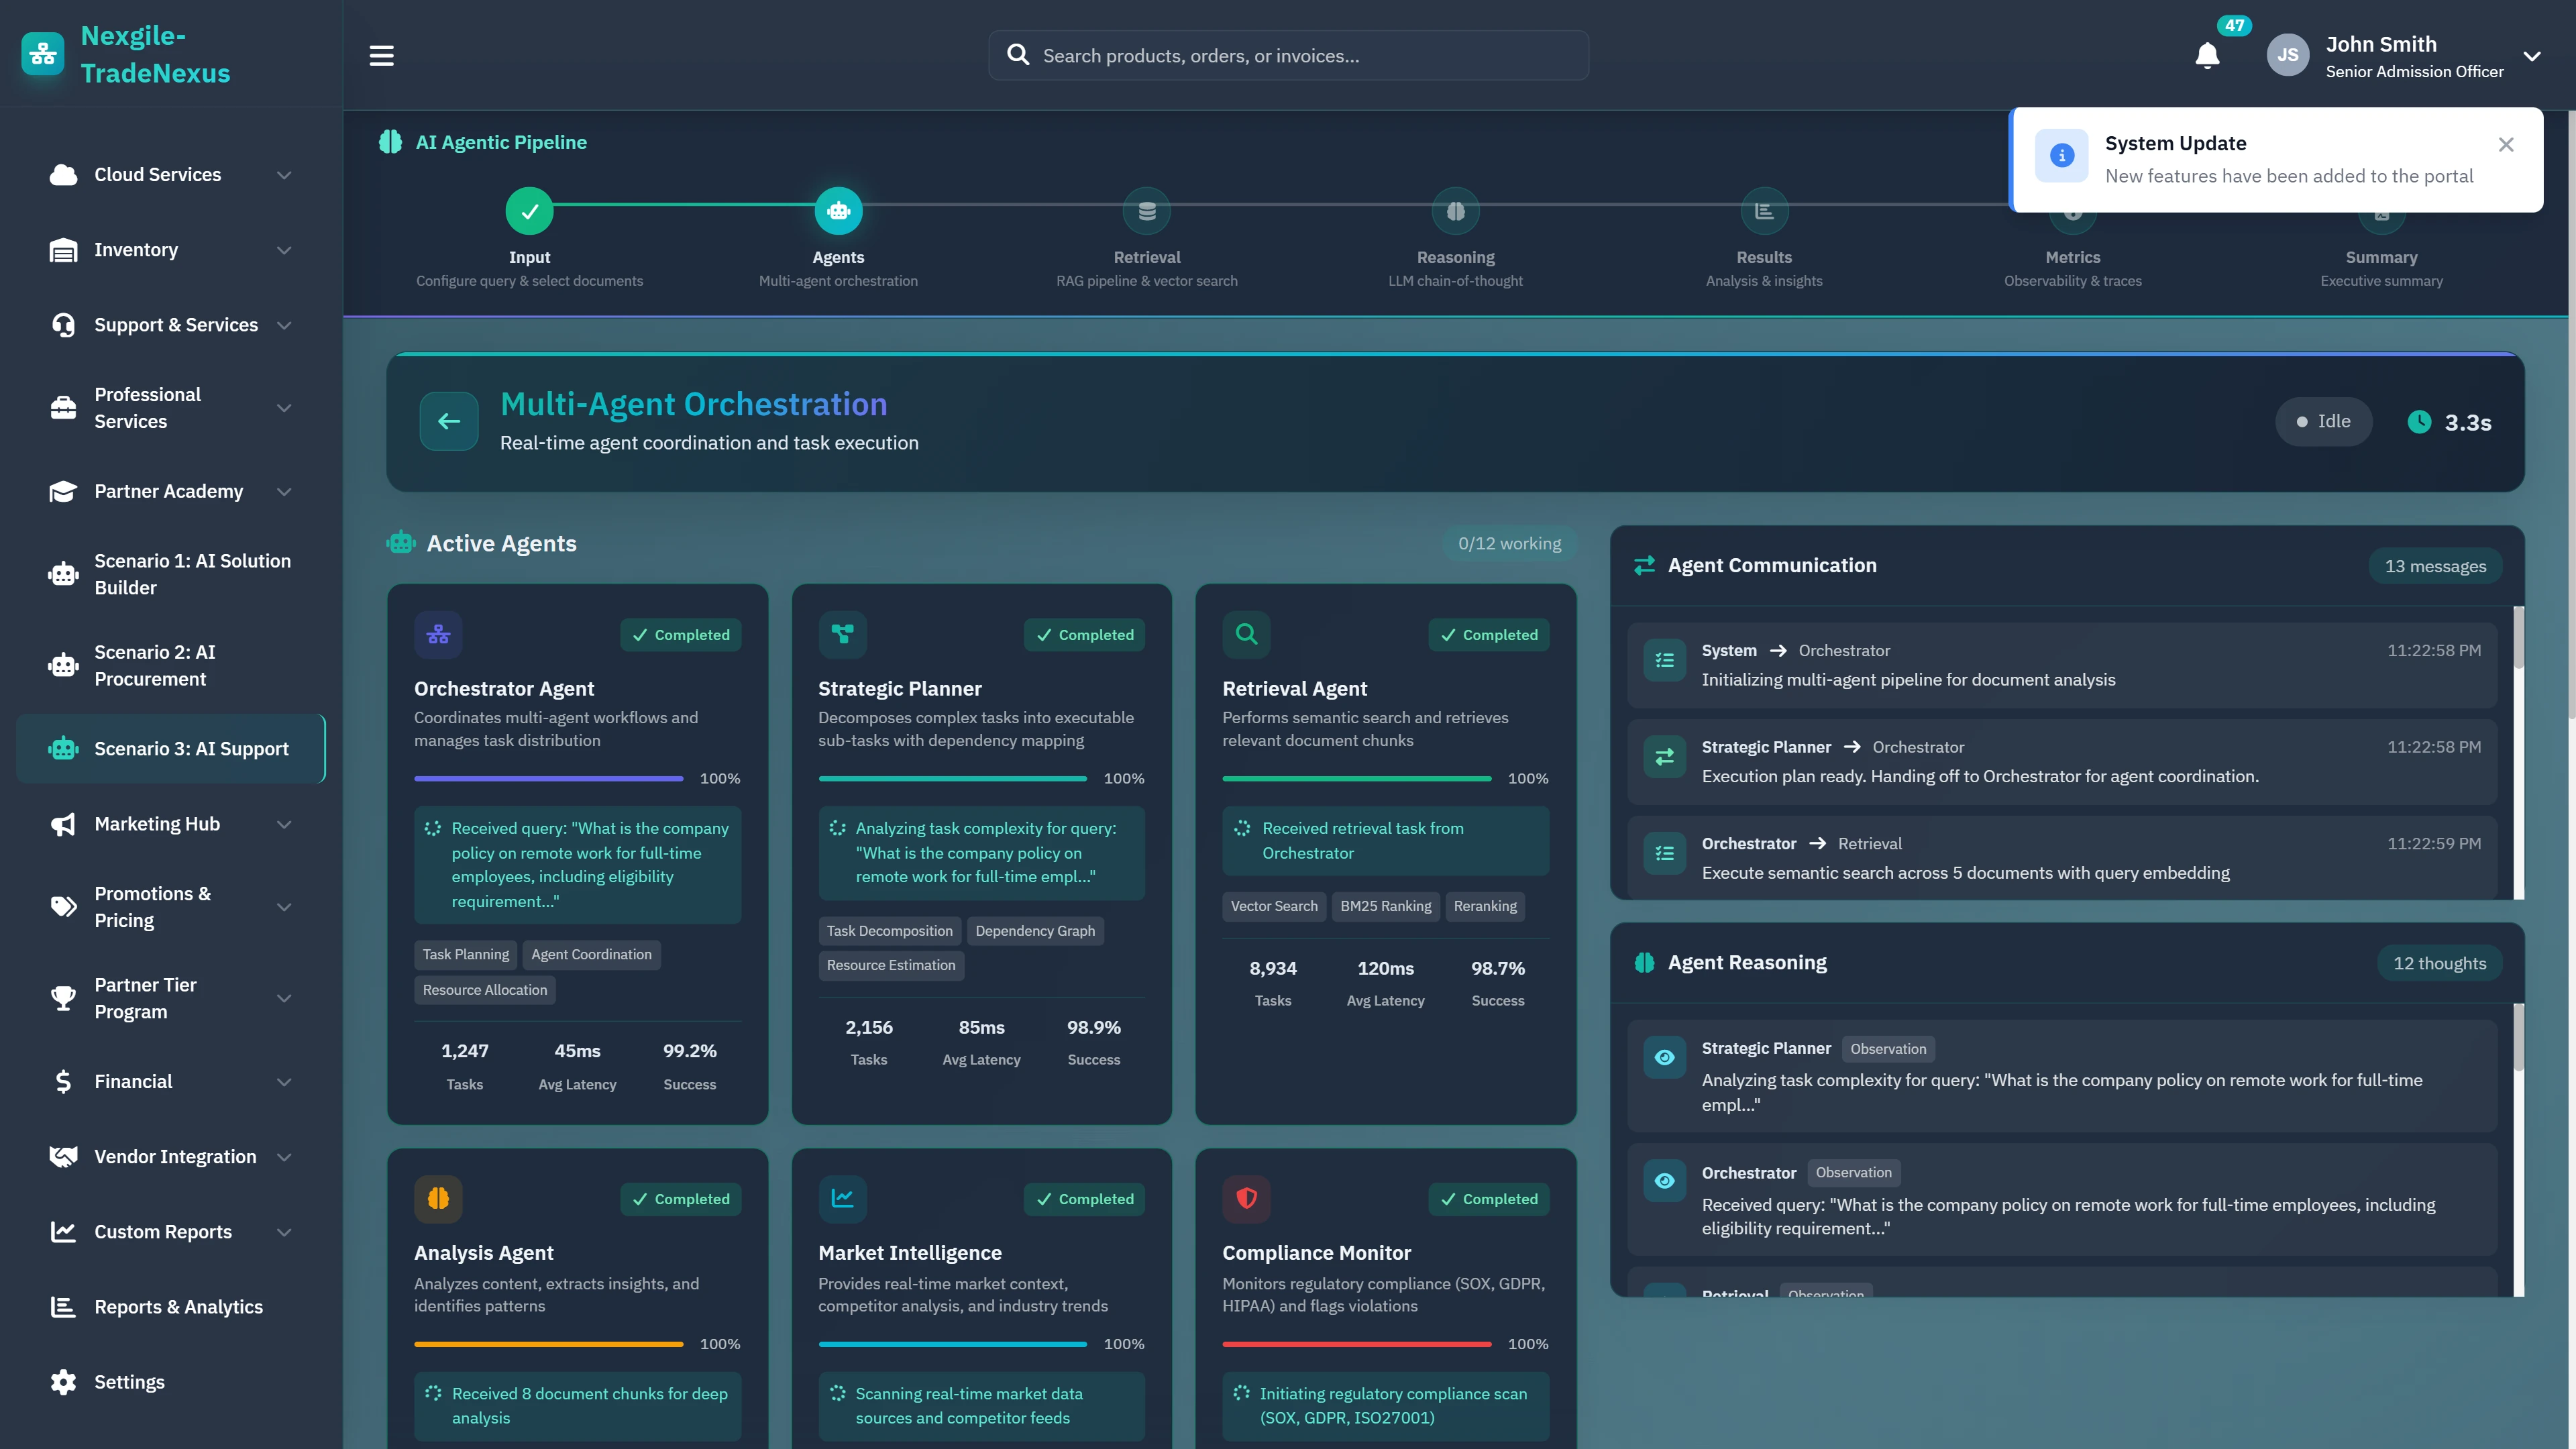Dismiss the System Update notification

point(2505,144)
